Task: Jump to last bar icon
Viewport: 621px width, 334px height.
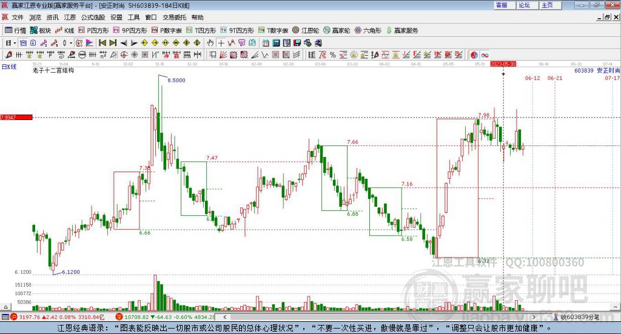Action: (113, 43)
